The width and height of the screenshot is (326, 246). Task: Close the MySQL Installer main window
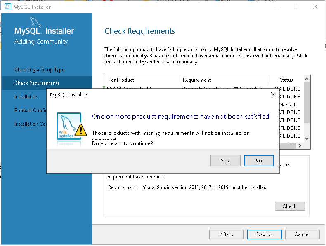[x=315, y=7]
